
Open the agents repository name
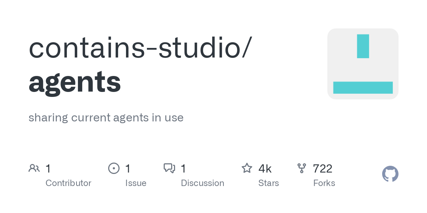click(x=75, y=82)
